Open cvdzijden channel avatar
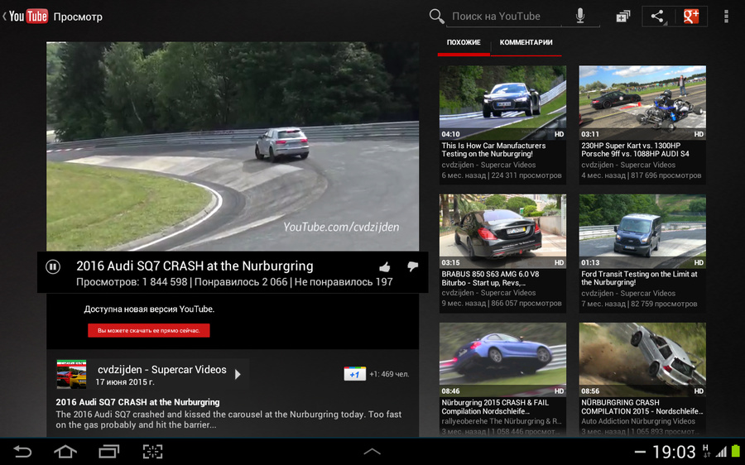The width and height of the screenshot is (745, 465). [71, 374]
